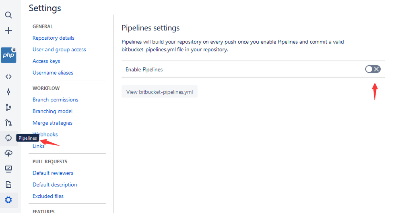Open Branching model settings
The image size is (402, 213).
click(x=53, y=111)
